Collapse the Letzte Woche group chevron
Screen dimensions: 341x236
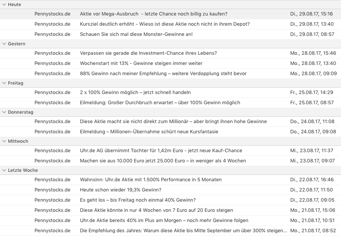click(x=4, y=170)
